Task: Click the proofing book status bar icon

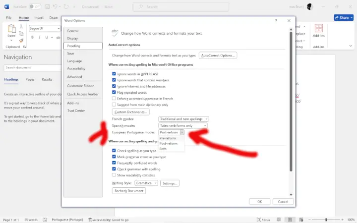Action: pos(45,220)
